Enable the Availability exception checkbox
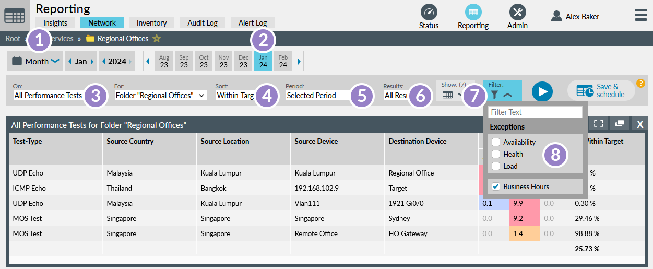Screen dimensions: 653x269 click(496, 142)
